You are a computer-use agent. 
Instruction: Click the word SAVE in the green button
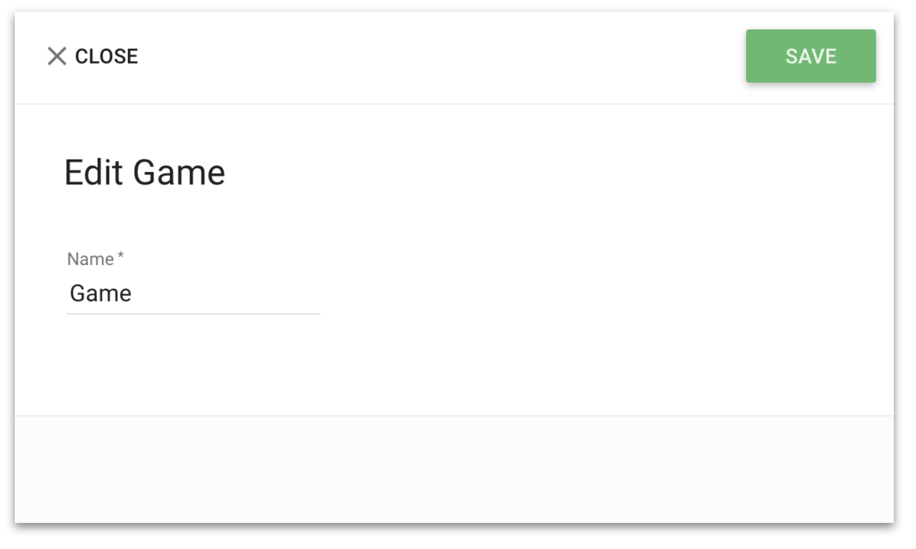[x=811, y=56]
